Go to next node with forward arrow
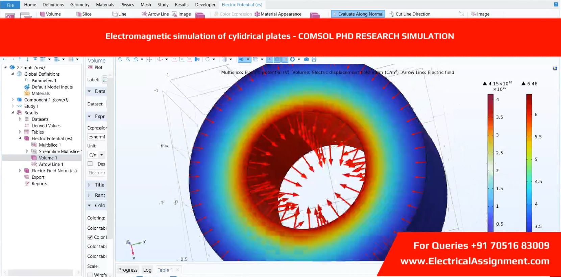 (x=13, y=59)
